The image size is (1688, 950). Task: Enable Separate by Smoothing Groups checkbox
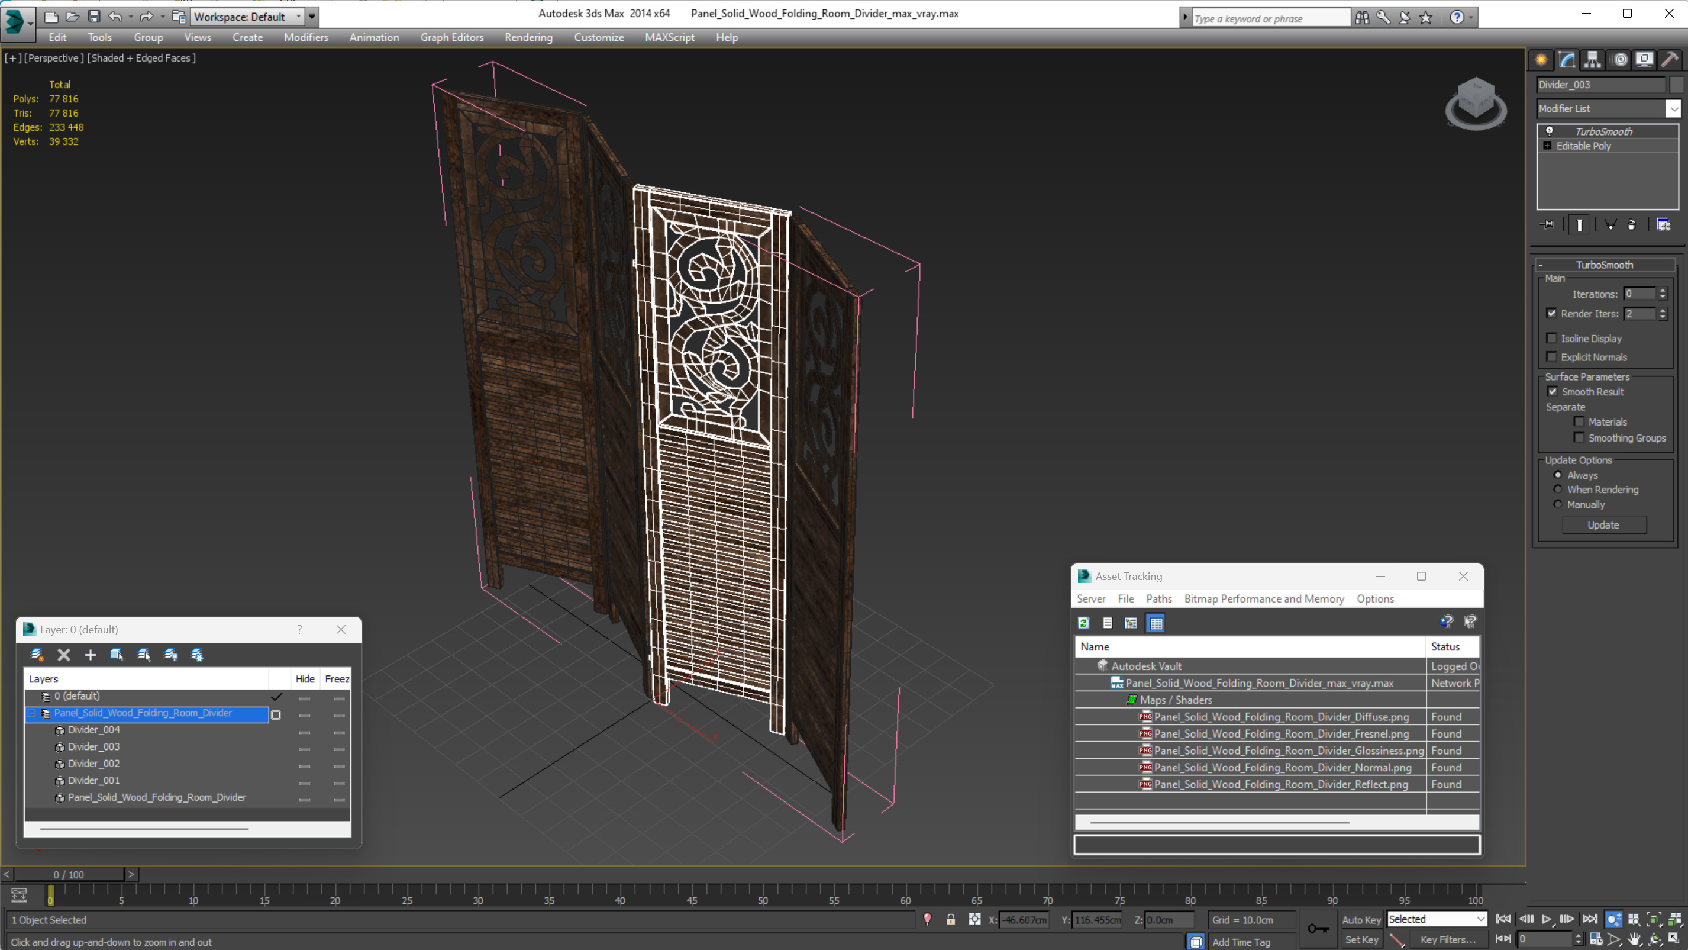1579,437
